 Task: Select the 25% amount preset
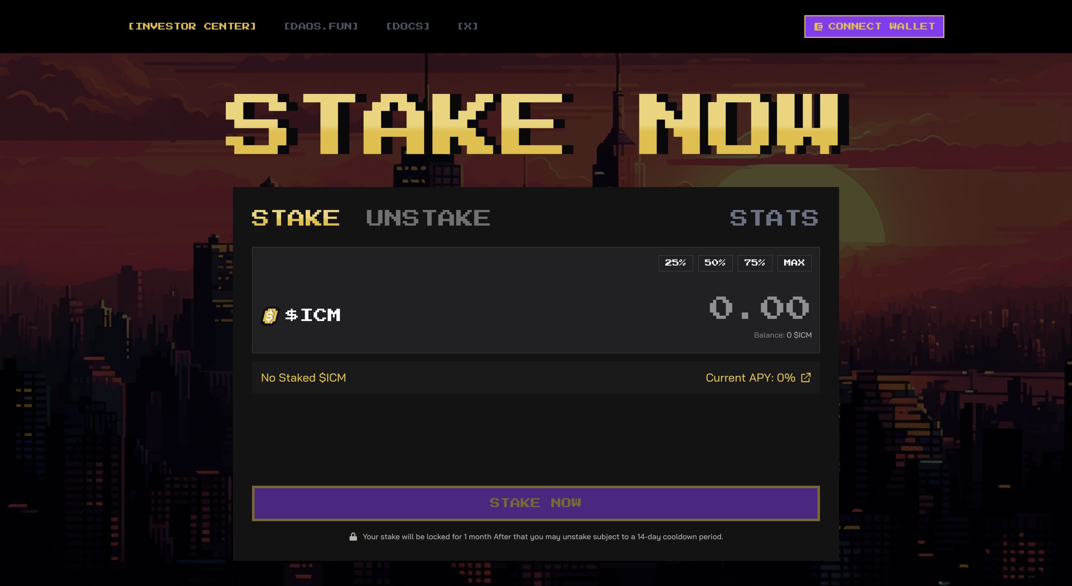tap(675, 263)
